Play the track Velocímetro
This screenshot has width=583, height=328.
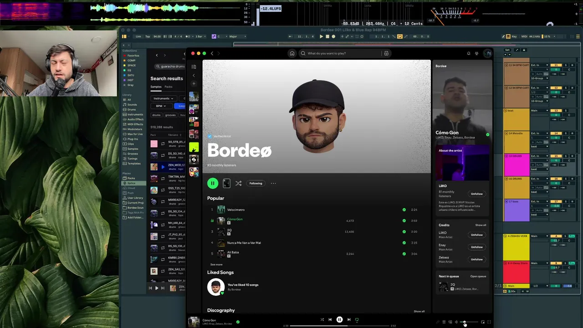click(236, 210)
